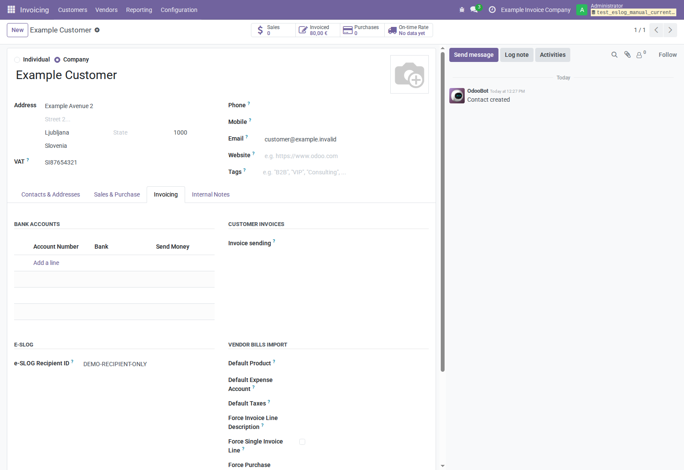Screen dimensions: 684x470
Task: Open the Customers menu
Action: point(73,10)
